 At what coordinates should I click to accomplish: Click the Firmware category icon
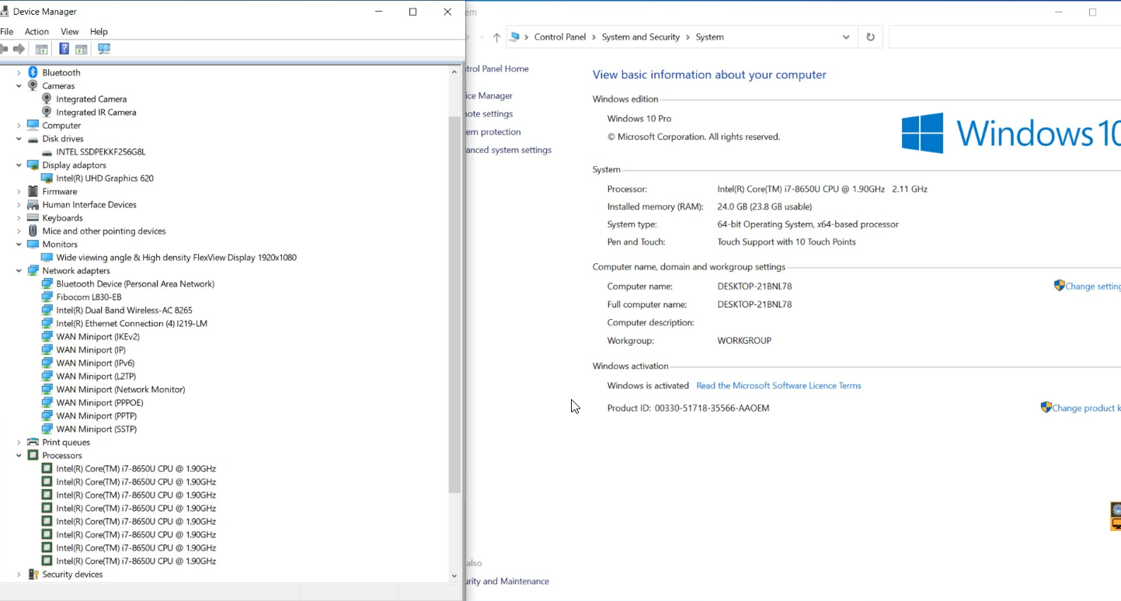click(33, 191)
